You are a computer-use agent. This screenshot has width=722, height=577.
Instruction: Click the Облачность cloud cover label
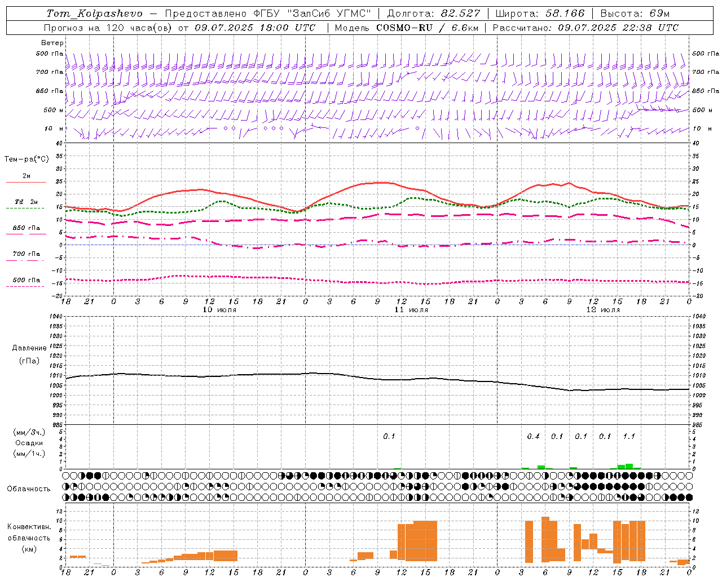29,489
